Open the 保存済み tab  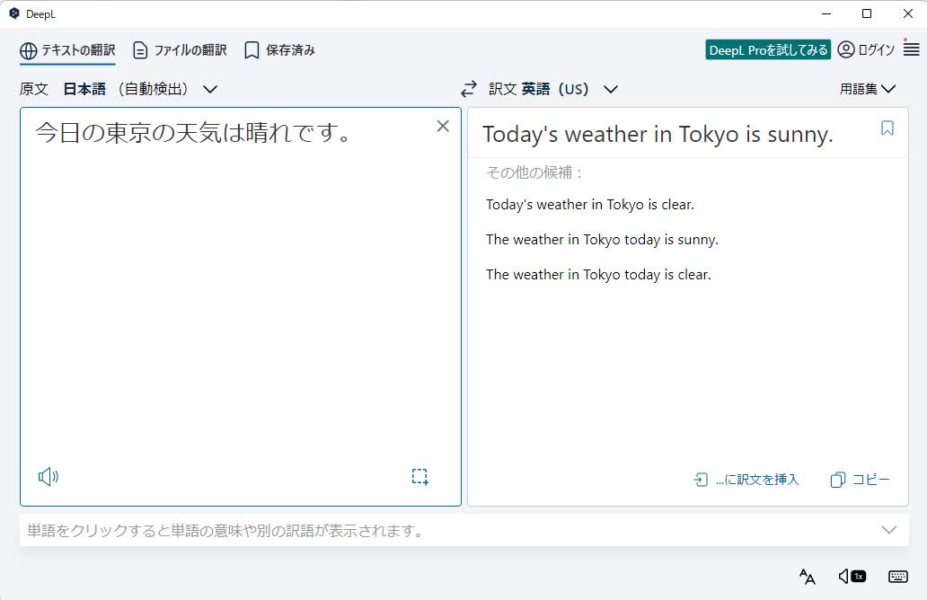279,50
